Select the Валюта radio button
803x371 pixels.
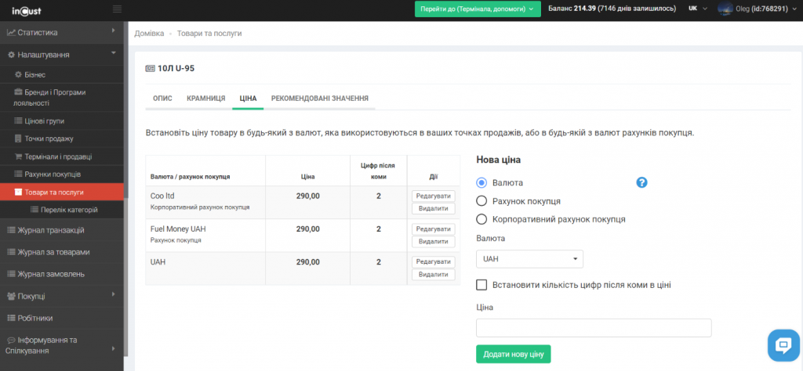(x=482, y=182)
